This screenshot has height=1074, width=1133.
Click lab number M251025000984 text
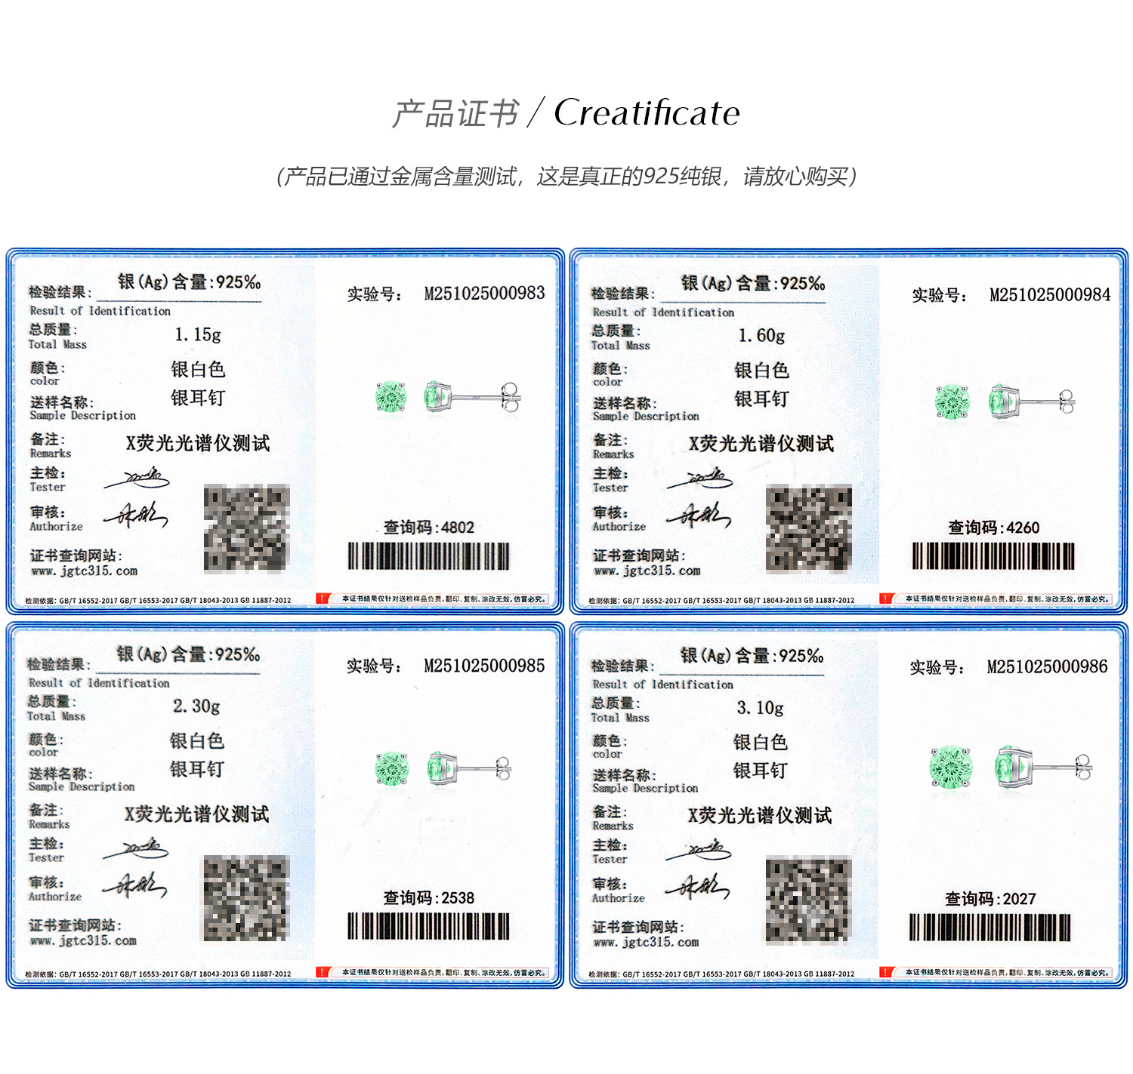pos(1050,295)
